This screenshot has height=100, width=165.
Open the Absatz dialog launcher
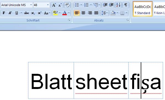128,20
